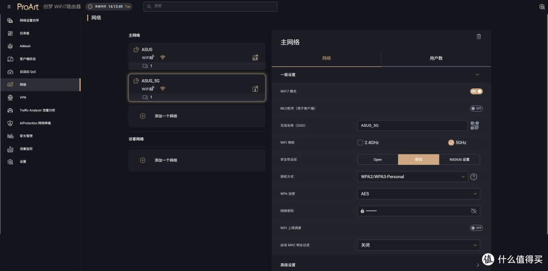This screenshot has height=271, width=548.
Task: Open the MAC address filter dropdown (关闭)
Action: click(x=418, y=245)
